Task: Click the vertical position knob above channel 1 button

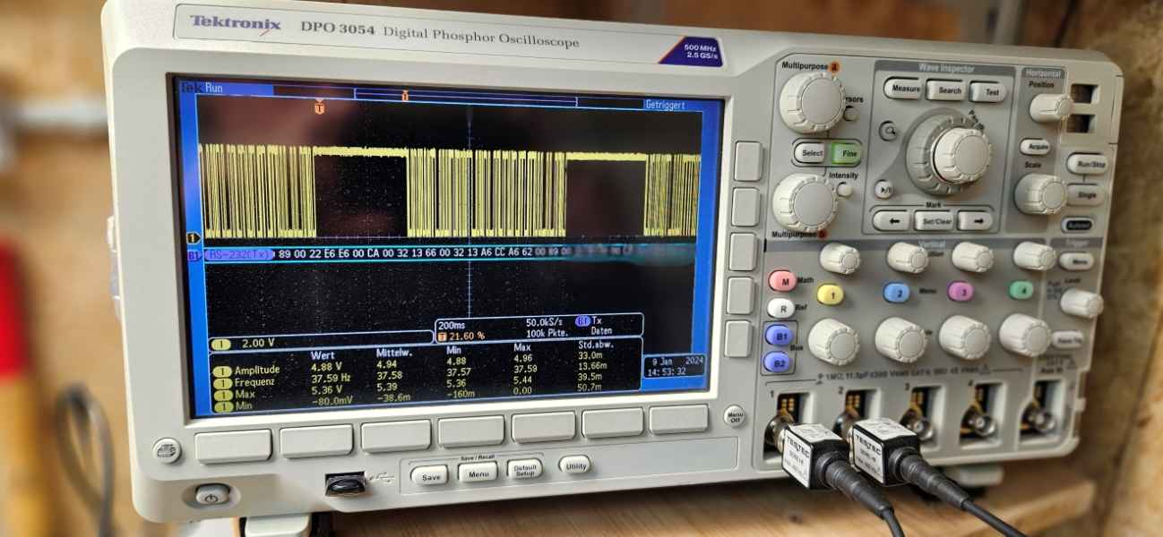Action: click(840, 259)
